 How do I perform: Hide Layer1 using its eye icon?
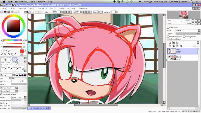pos(169,56)
